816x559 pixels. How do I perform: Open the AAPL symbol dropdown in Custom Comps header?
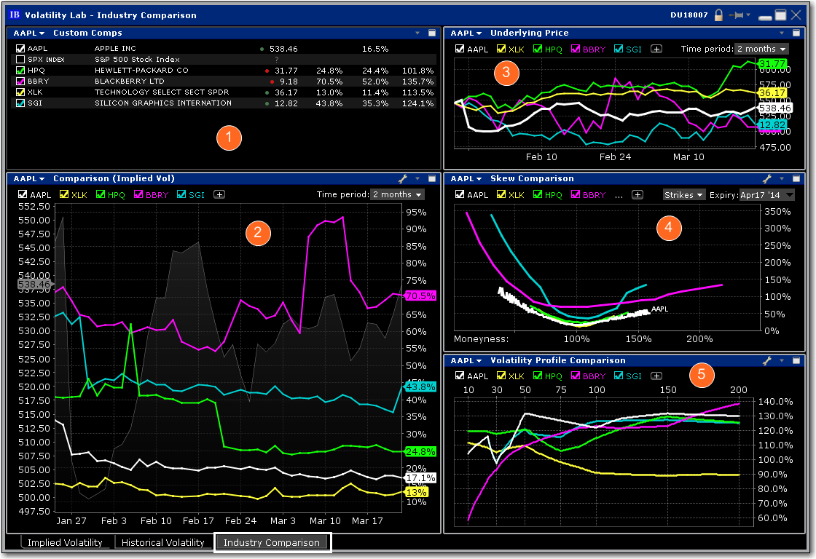point(29,33)
